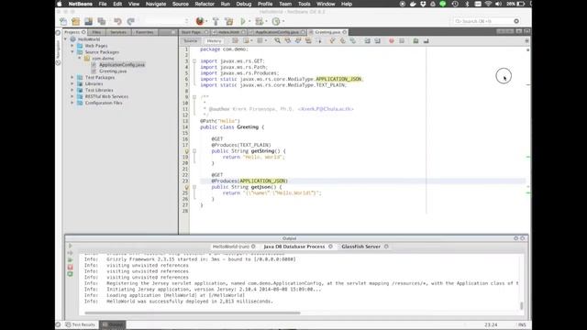This screenshot has height=330, width=587.
Task: Click the green Run Project icon
Action: click(243, 21)
